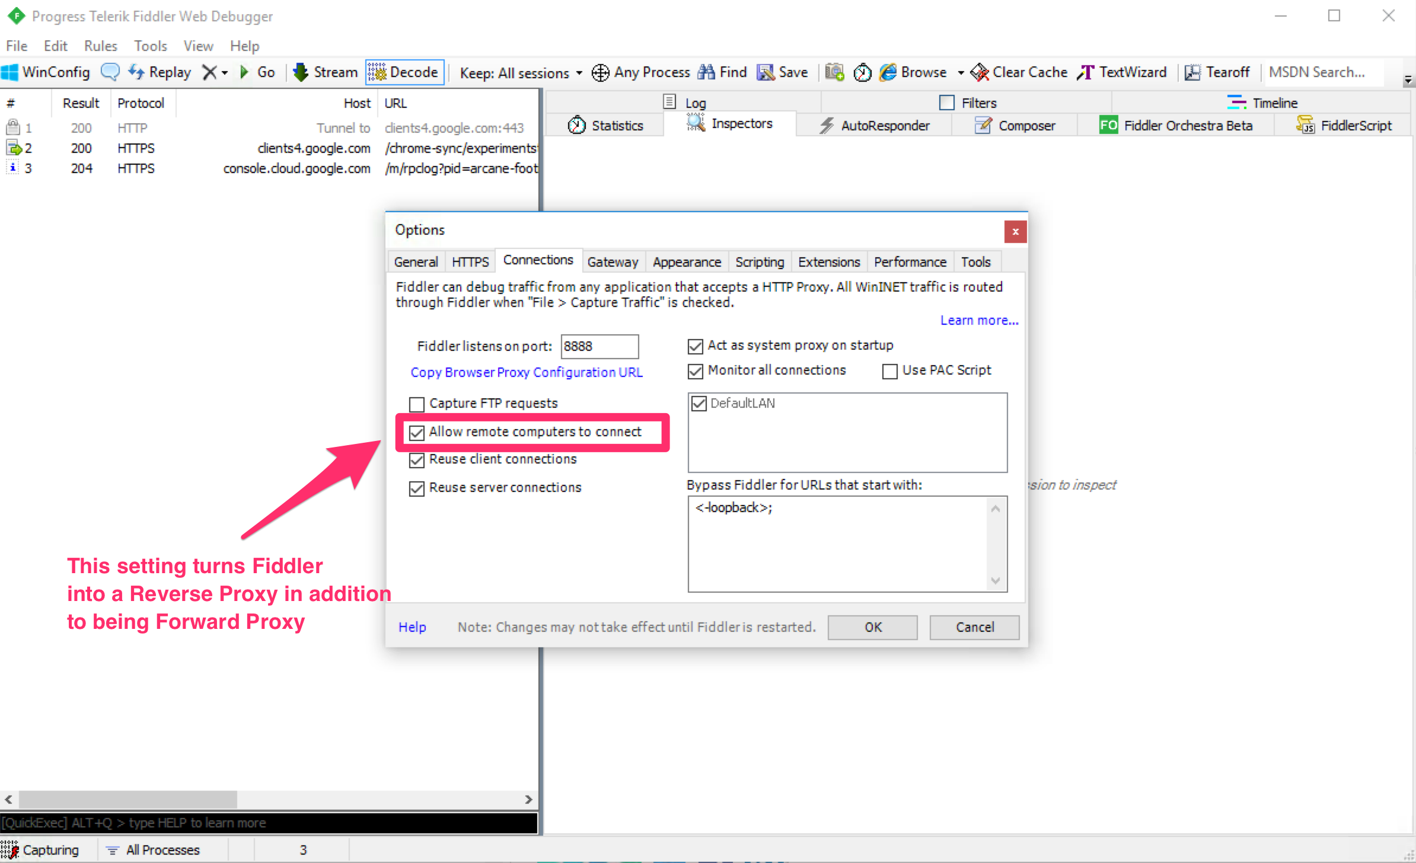Launch browser with Browse button
1416x863 pixels.
pos(914,72)
